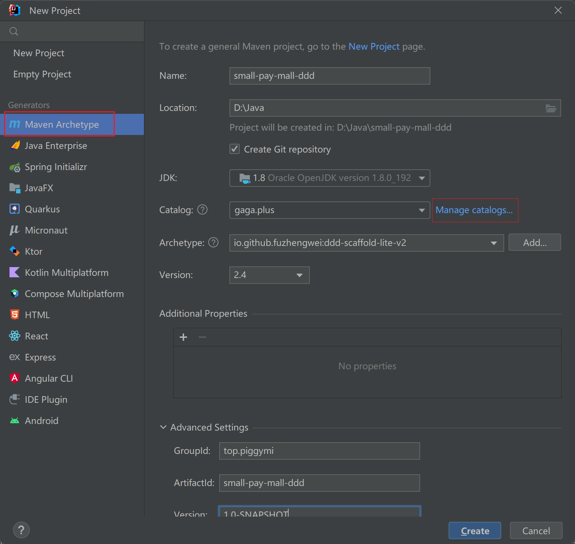Close the New Project dialog
The width and height of the screenshot is (575, 544).
tap(558, 10)
